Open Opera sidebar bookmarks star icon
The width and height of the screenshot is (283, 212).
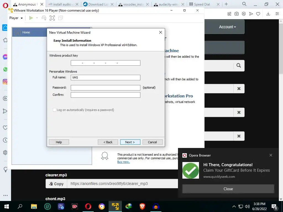tap(5, 40)
